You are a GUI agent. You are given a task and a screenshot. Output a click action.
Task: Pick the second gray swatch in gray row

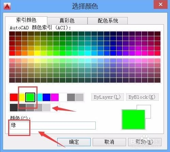[x=22, y=108]
